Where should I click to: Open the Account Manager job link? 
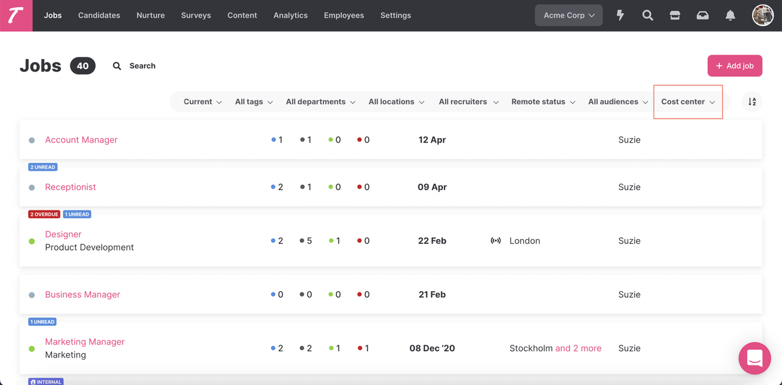tap(81, 140)
